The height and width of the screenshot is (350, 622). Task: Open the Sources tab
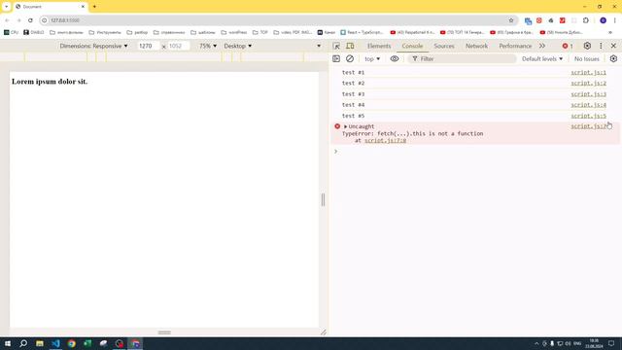444,46
